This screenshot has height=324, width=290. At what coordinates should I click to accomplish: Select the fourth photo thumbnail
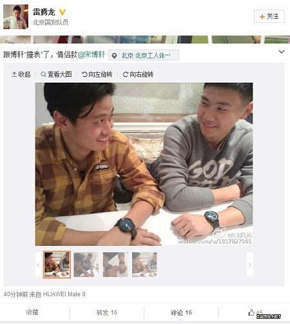pos(144,265)
